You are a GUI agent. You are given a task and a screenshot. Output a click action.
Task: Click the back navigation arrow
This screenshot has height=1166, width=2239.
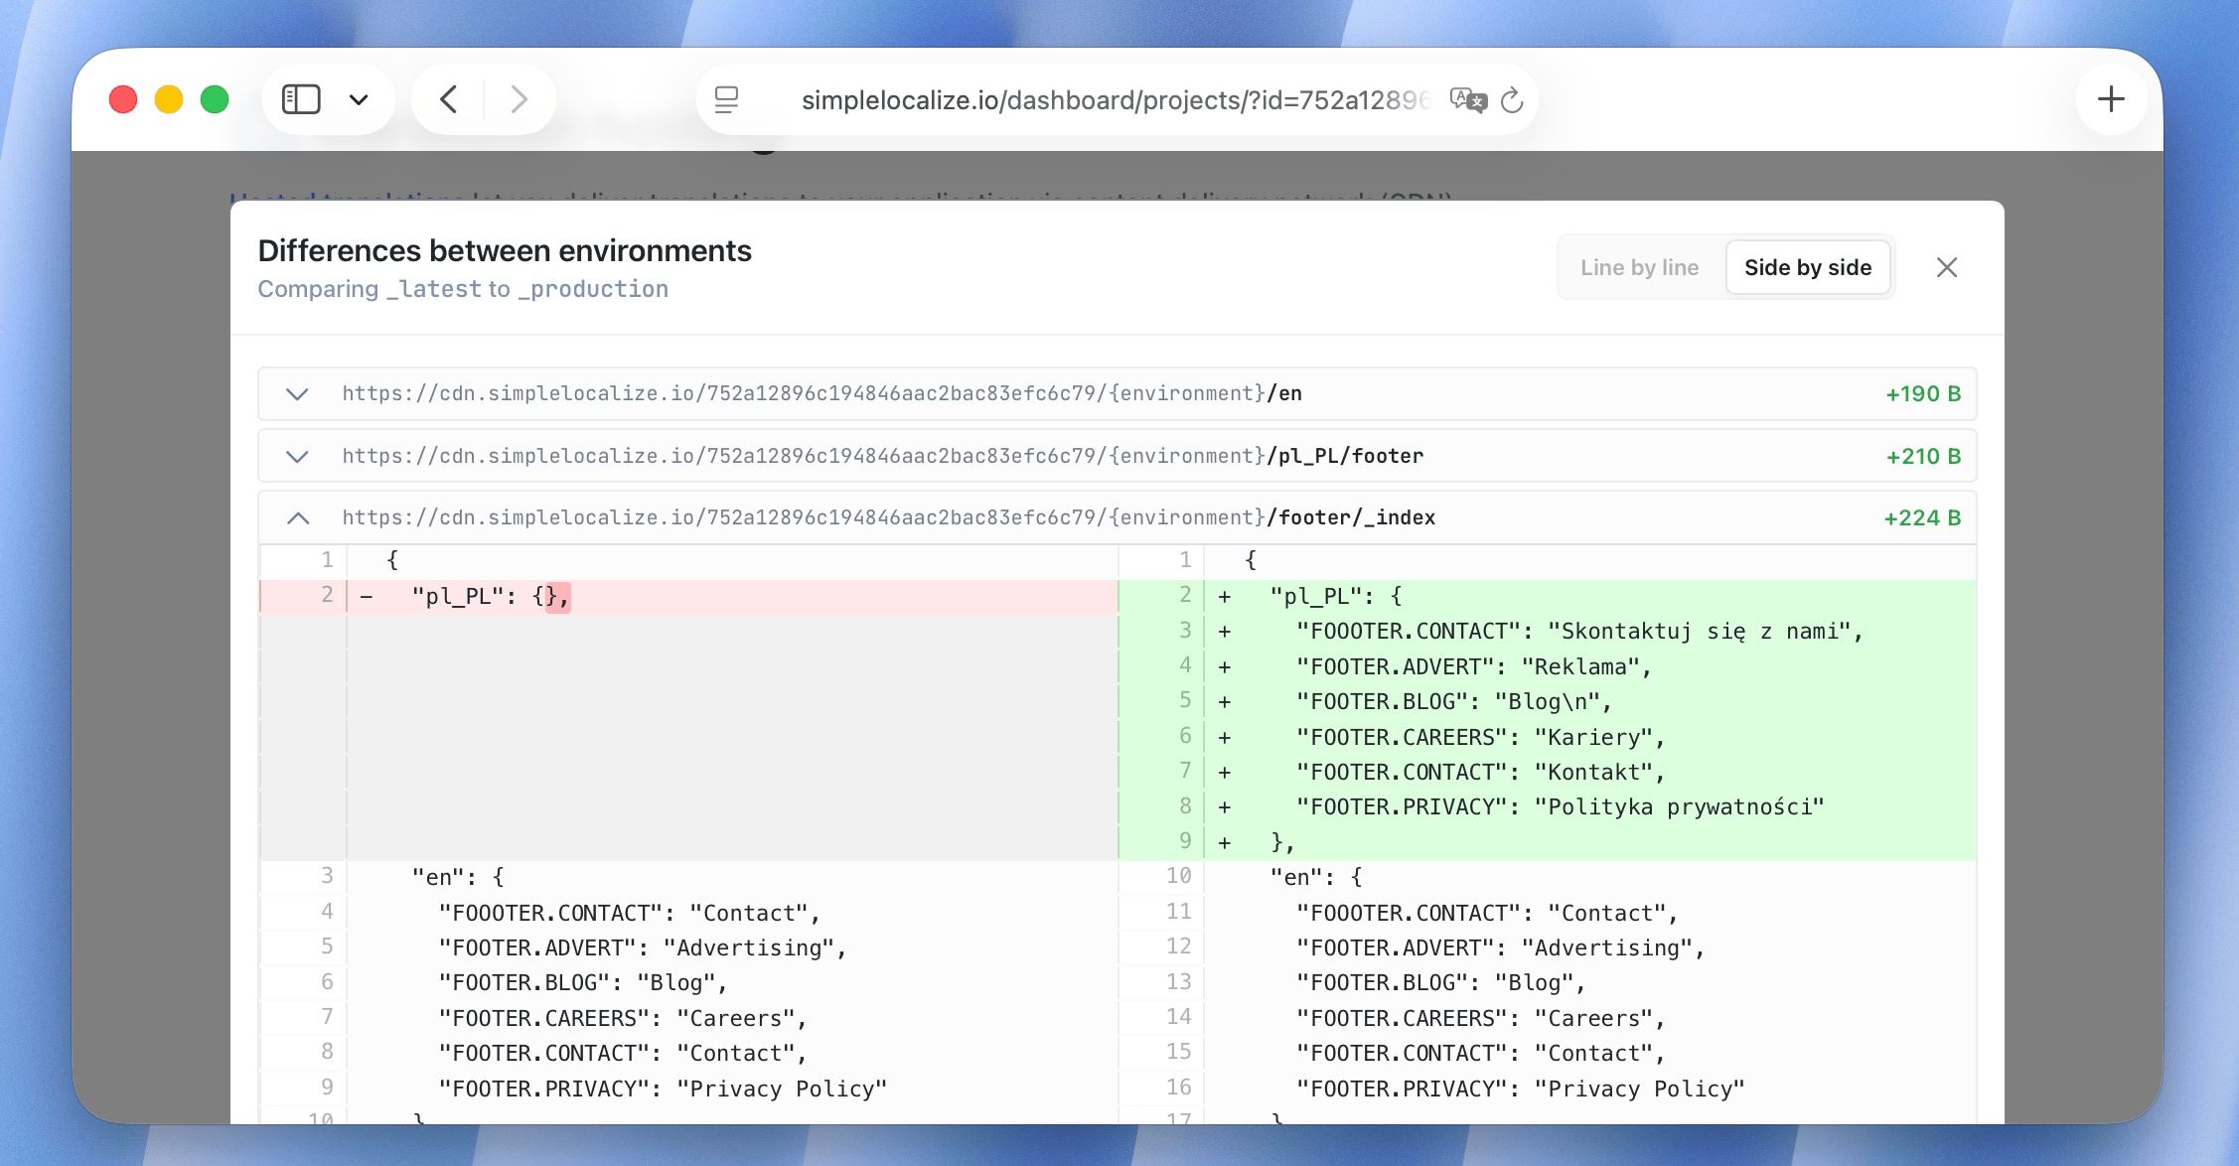[448, 98]
